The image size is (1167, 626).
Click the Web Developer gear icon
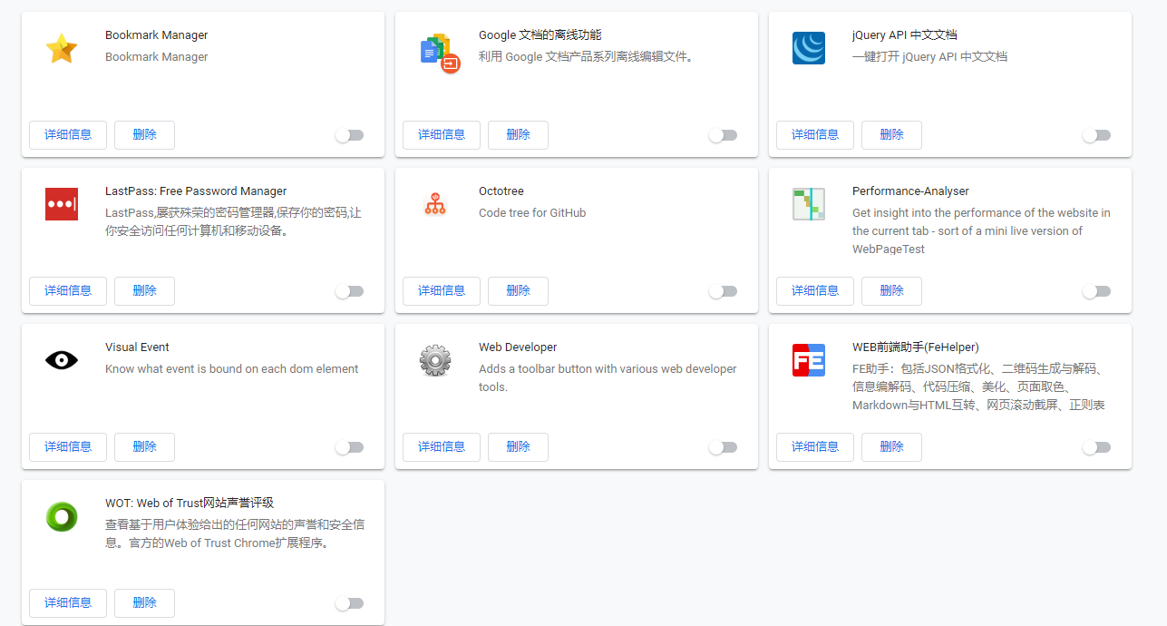point(435,360)
